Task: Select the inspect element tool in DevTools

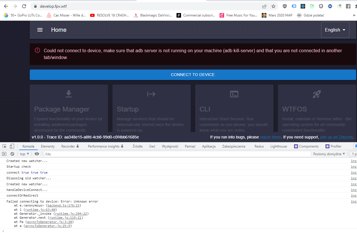Action: tap(4, 146)
